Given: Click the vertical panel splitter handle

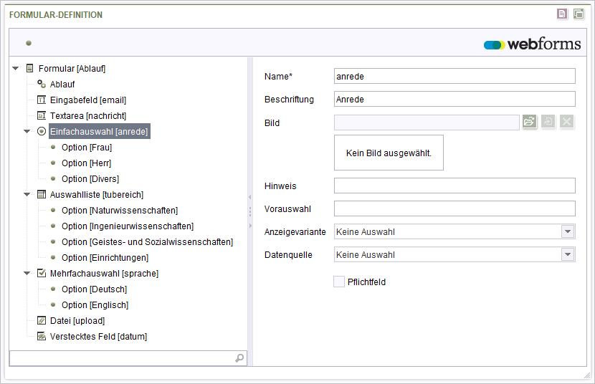Looking at the screenshot, I should (250, 211).
